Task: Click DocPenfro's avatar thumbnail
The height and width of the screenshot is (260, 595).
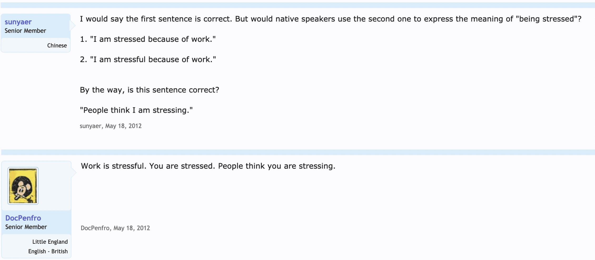Action: [x=23, y=186]
